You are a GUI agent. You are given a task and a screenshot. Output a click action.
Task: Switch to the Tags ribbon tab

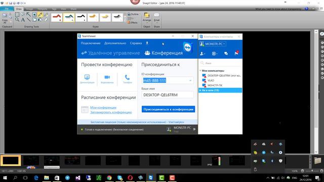click(x=54, y=9)
